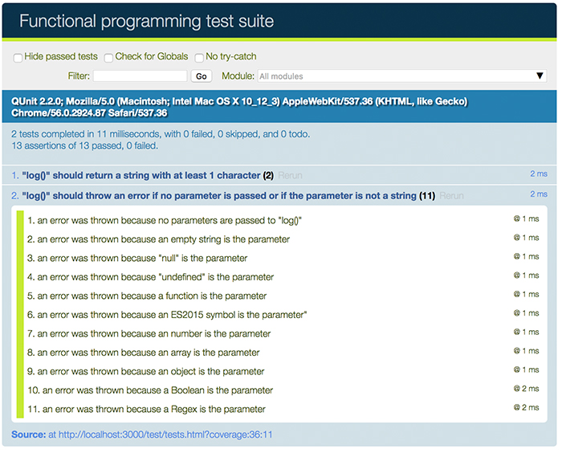Click the green pass indicator bar

20,315
